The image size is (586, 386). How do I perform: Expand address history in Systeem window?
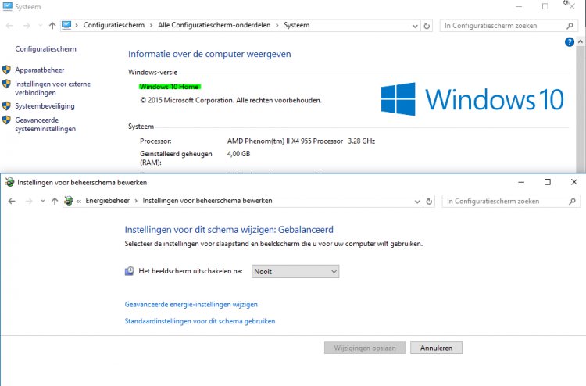click(x=415, y=26)
